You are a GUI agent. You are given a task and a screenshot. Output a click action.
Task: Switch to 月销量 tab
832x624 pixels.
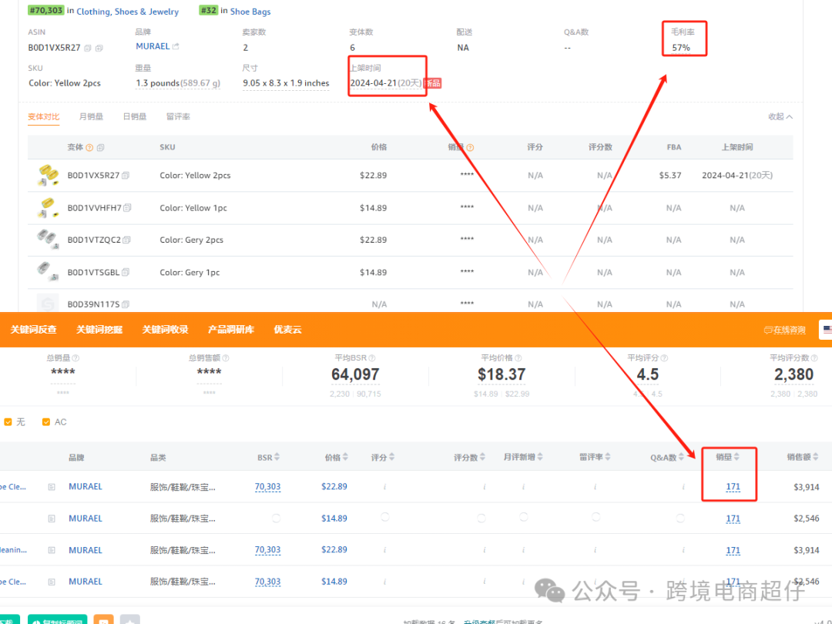[91, 117]
